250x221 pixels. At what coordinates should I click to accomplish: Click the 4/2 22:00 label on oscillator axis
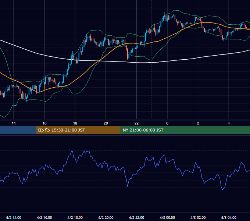[136, 217]
